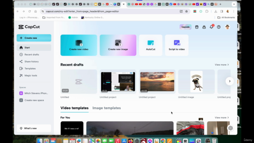Screen dimensions: 254x143
Task: Click the browser back arrow
Action: [x=17, y=12]
